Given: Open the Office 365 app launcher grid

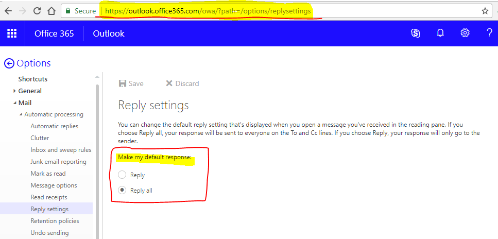Looking at the screenshot, I should click(x=12, y=33).
